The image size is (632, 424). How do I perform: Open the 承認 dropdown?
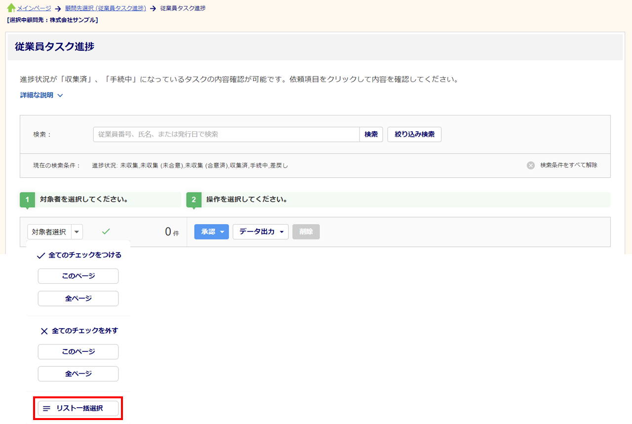pos(211,231)
